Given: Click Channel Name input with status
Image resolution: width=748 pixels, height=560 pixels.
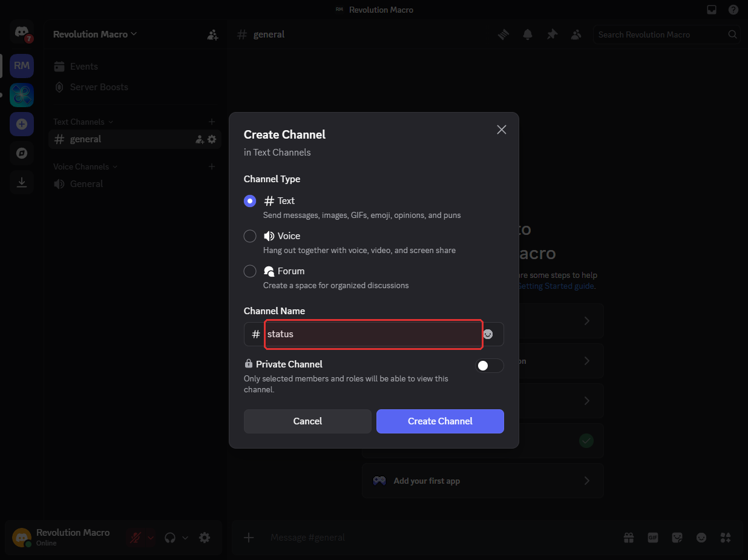Looking at the screenshot, I should coord(373,334).
